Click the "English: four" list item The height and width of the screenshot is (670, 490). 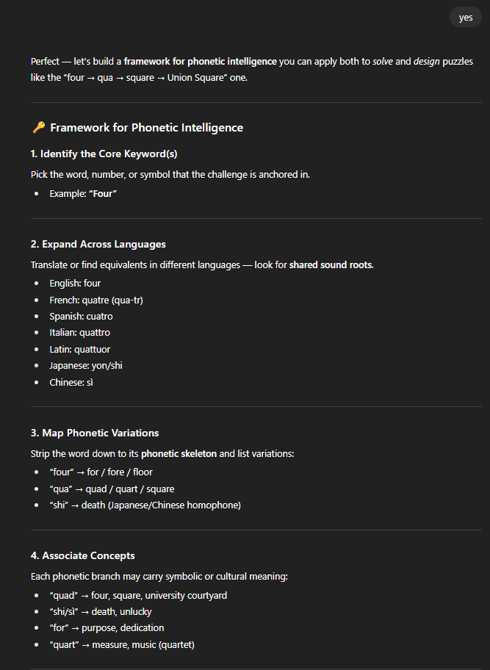(75, 284)
